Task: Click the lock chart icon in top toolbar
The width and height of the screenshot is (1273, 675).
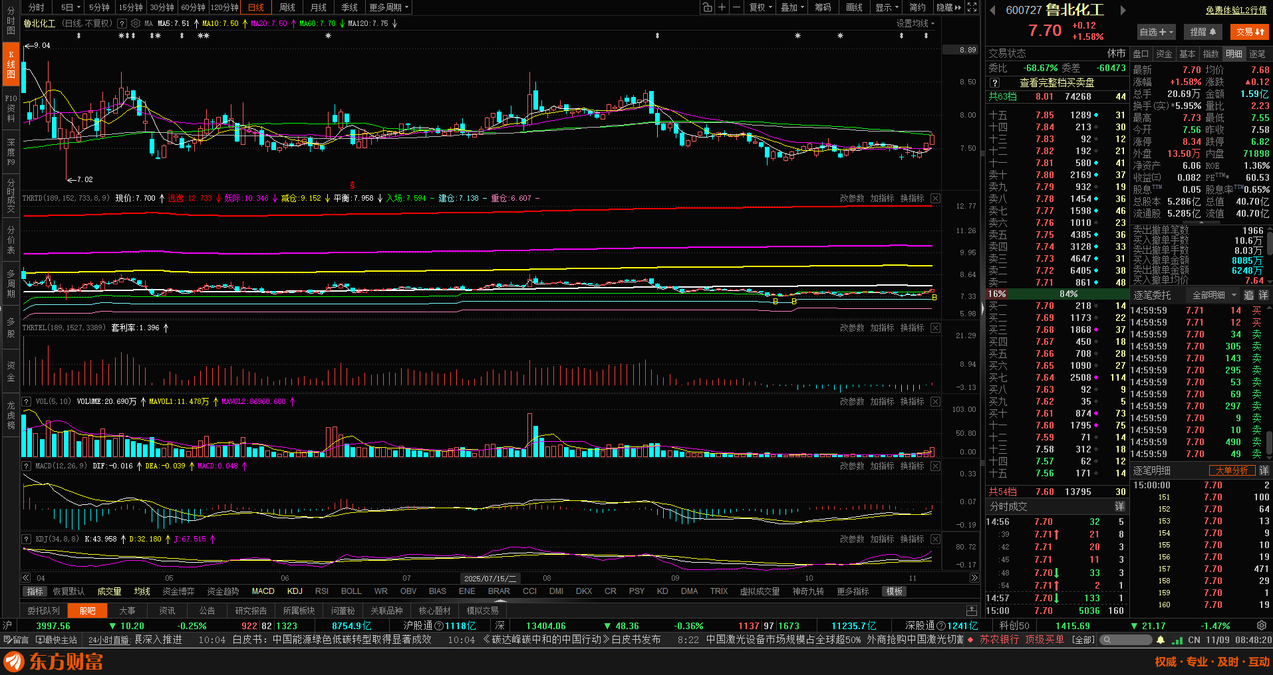Action: point(707,7)
